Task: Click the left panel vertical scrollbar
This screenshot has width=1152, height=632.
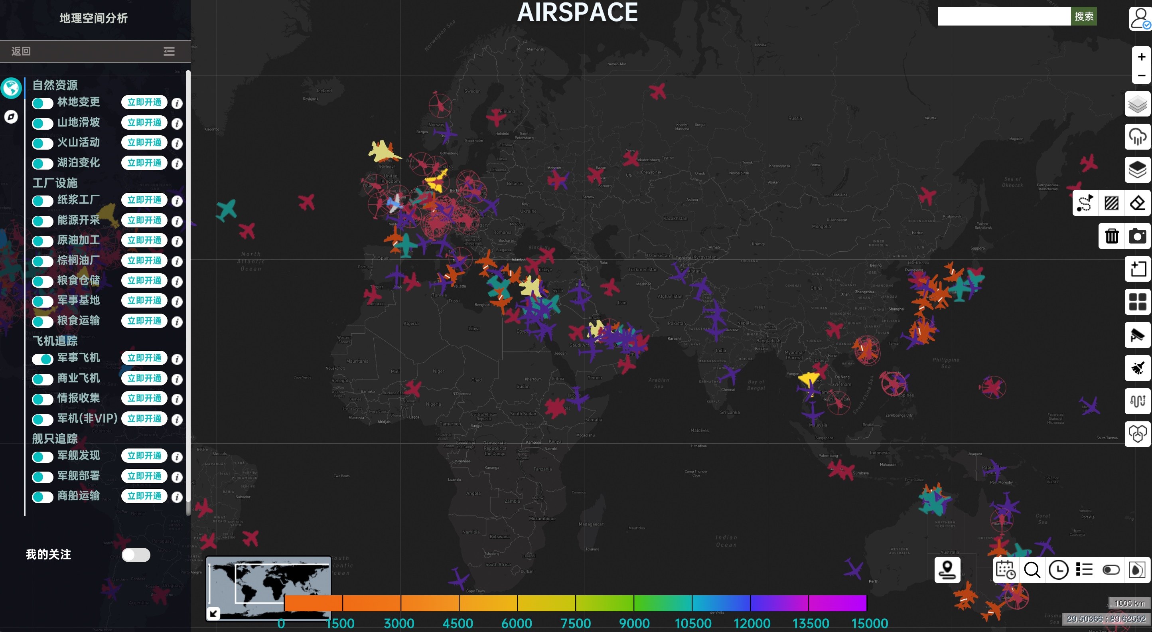Action: (188, 293)
